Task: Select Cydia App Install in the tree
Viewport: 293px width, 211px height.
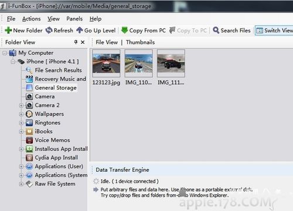Action: [x=56, y=158]
